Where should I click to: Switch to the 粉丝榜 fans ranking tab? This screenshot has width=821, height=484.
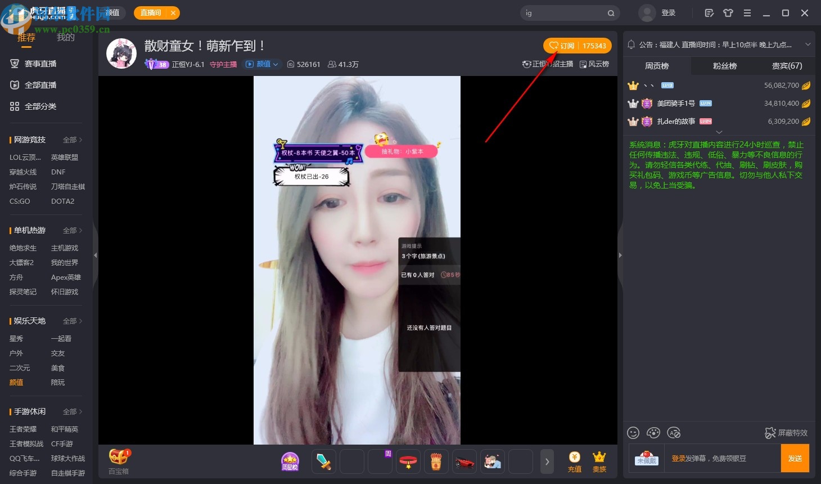pyautogui.click(x=724, y=66)
